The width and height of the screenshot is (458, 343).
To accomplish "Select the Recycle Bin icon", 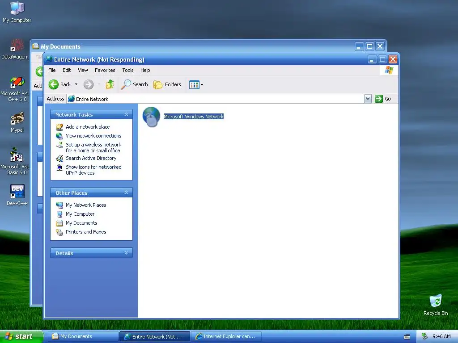I will pos(436,301).
